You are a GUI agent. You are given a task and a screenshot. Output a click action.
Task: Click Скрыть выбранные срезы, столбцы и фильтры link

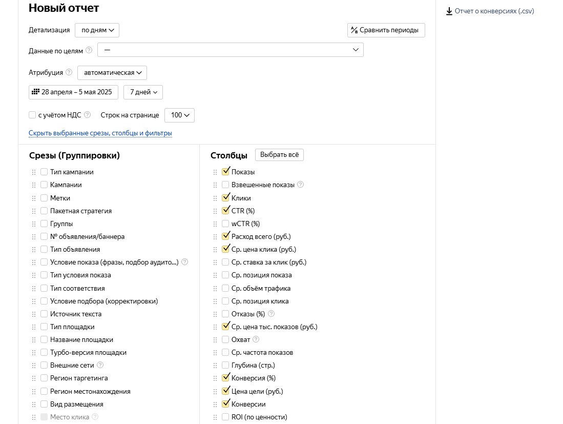[100, 133]
